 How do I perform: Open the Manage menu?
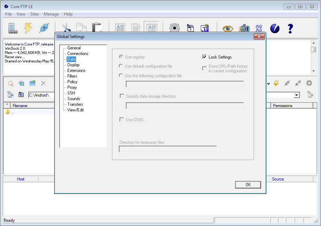[51, 14]
